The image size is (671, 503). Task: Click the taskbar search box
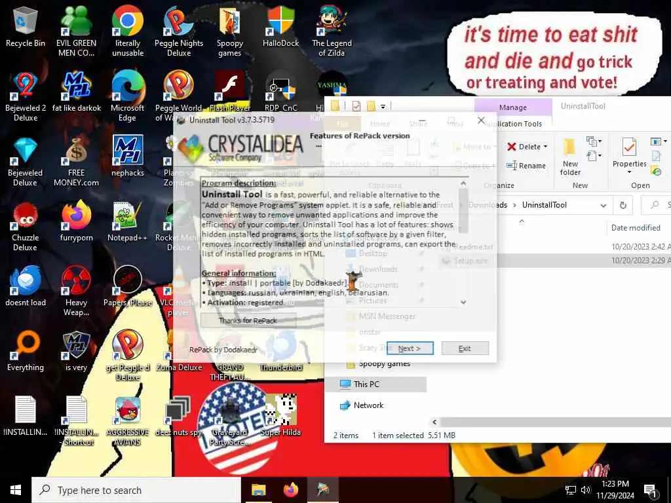click(136, 490)
